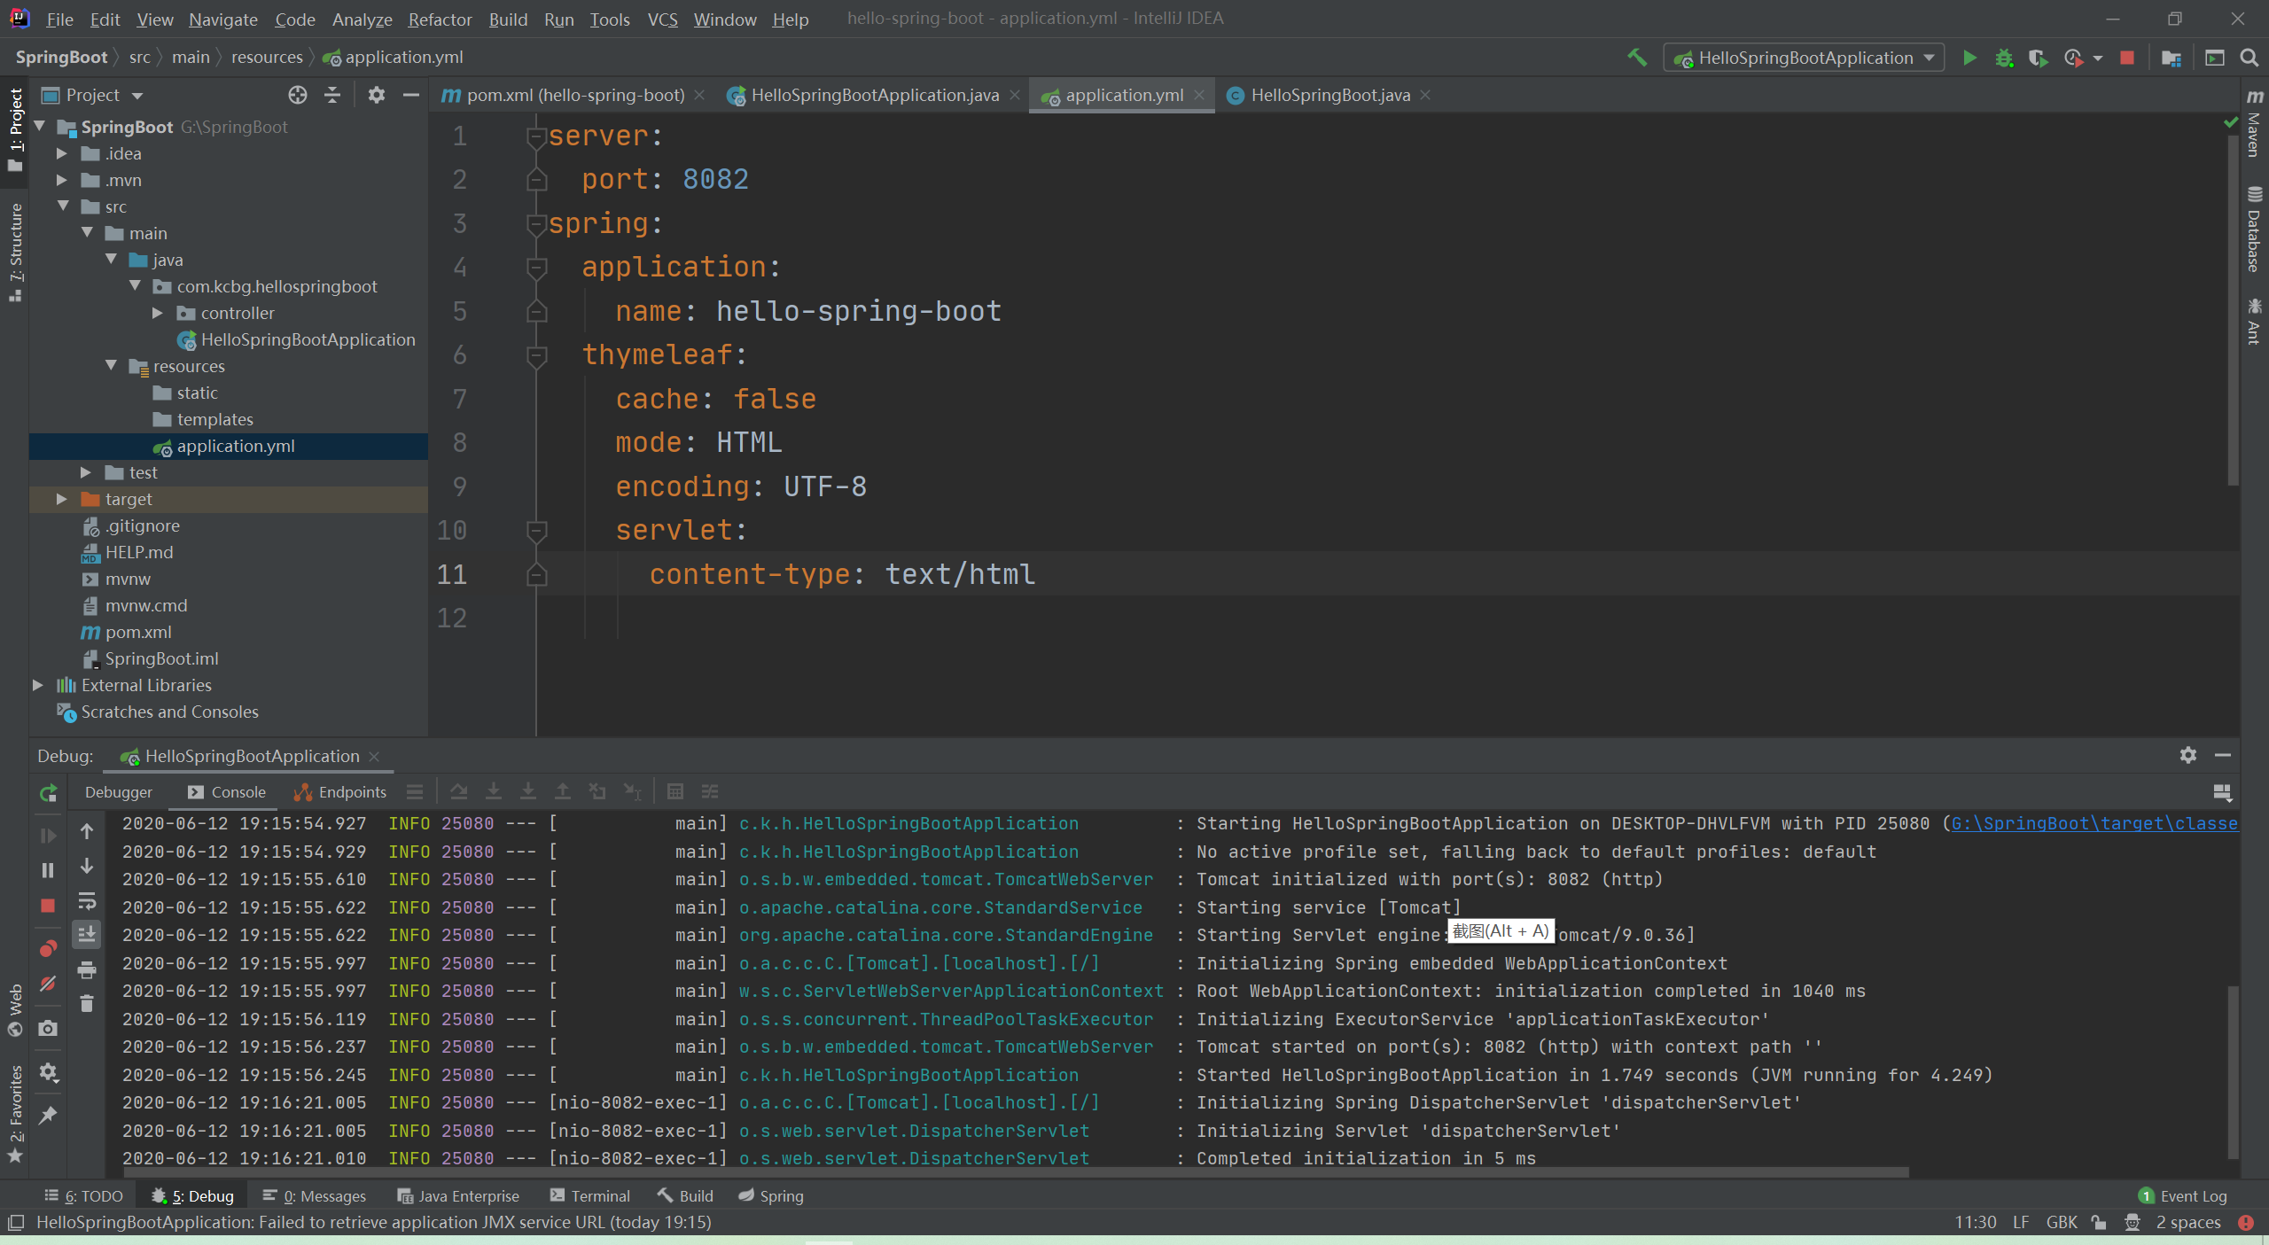The width and height of the screenshot is (2269, 1245).
Task: Toggle the 7: Structure tool window stripe
Action: point(15,252)
